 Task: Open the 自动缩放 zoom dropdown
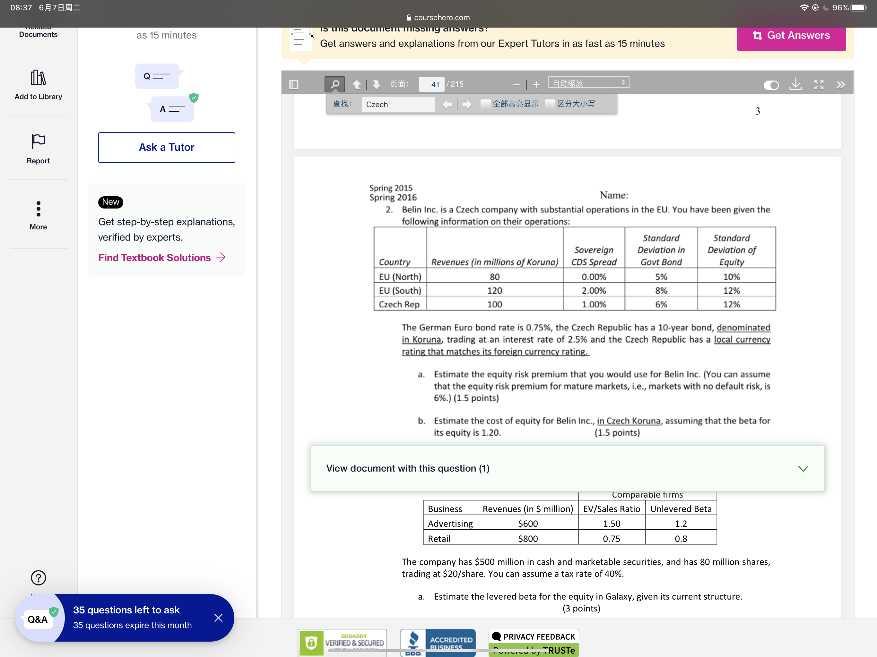click(x=589, y=82)
